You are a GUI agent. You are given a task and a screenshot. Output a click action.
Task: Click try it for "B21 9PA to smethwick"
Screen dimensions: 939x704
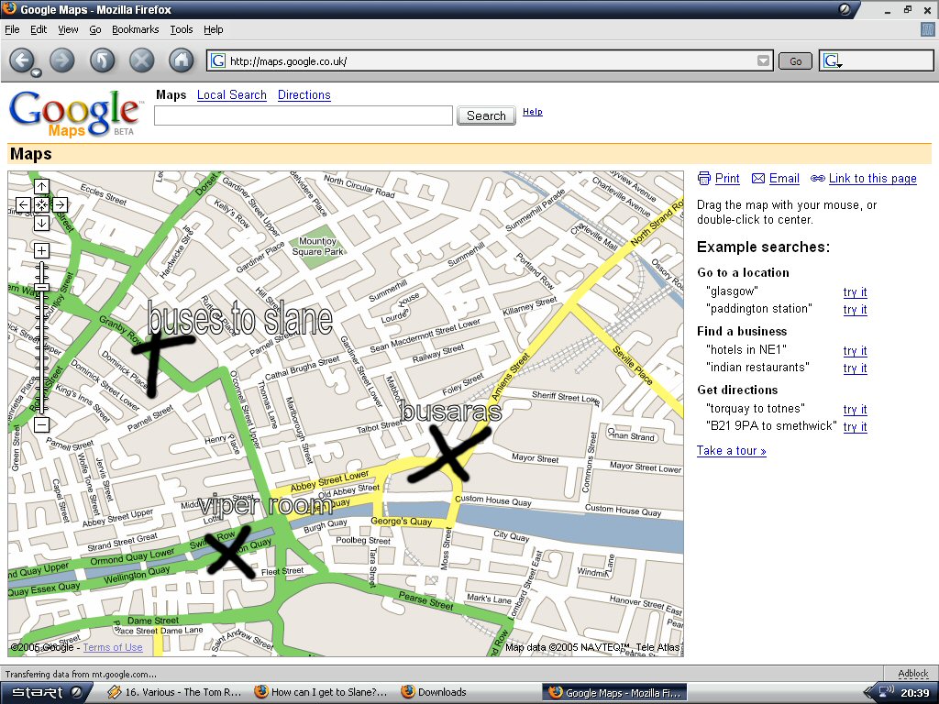(x=856, y=427)
